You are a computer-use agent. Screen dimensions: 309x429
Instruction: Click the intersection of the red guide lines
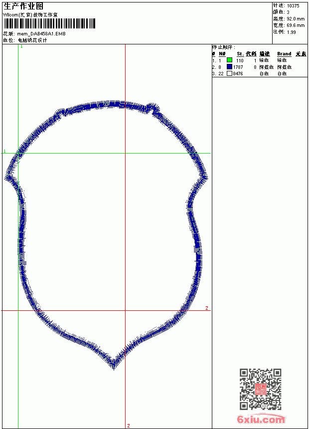(x=125, y=311)
